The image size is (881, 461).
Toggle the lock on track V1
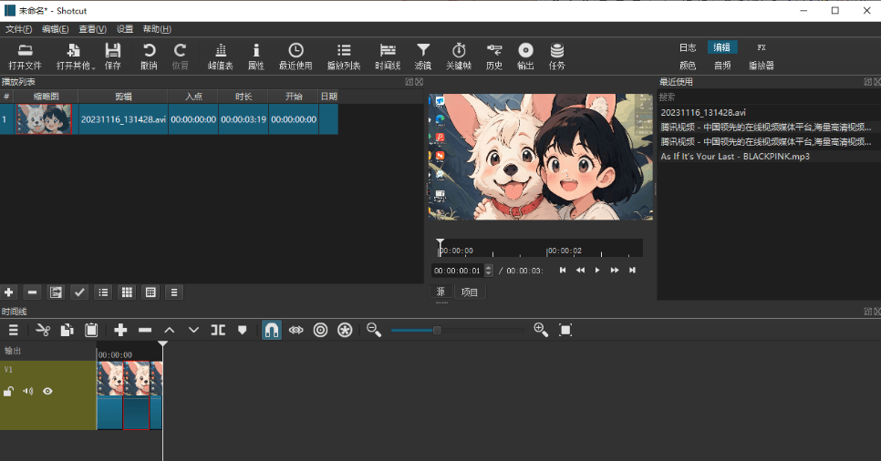coord(9,392)
